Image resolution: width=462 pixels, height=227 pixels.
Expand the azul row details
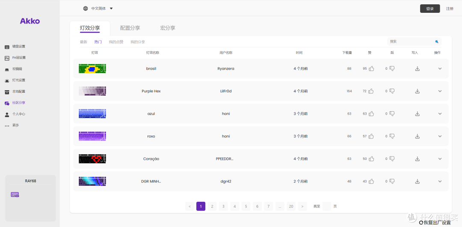pos(440,114)
